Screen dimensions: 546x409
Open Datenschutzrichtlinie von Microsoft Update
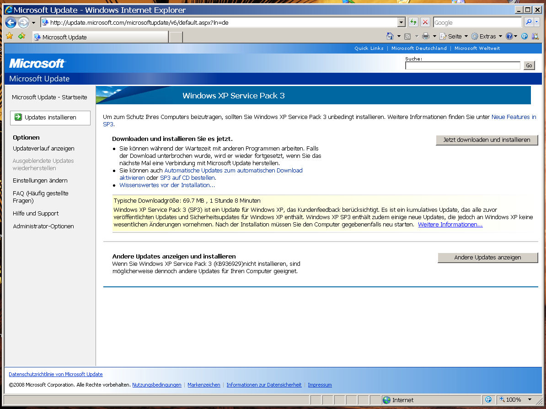click(x=56, y=374)
